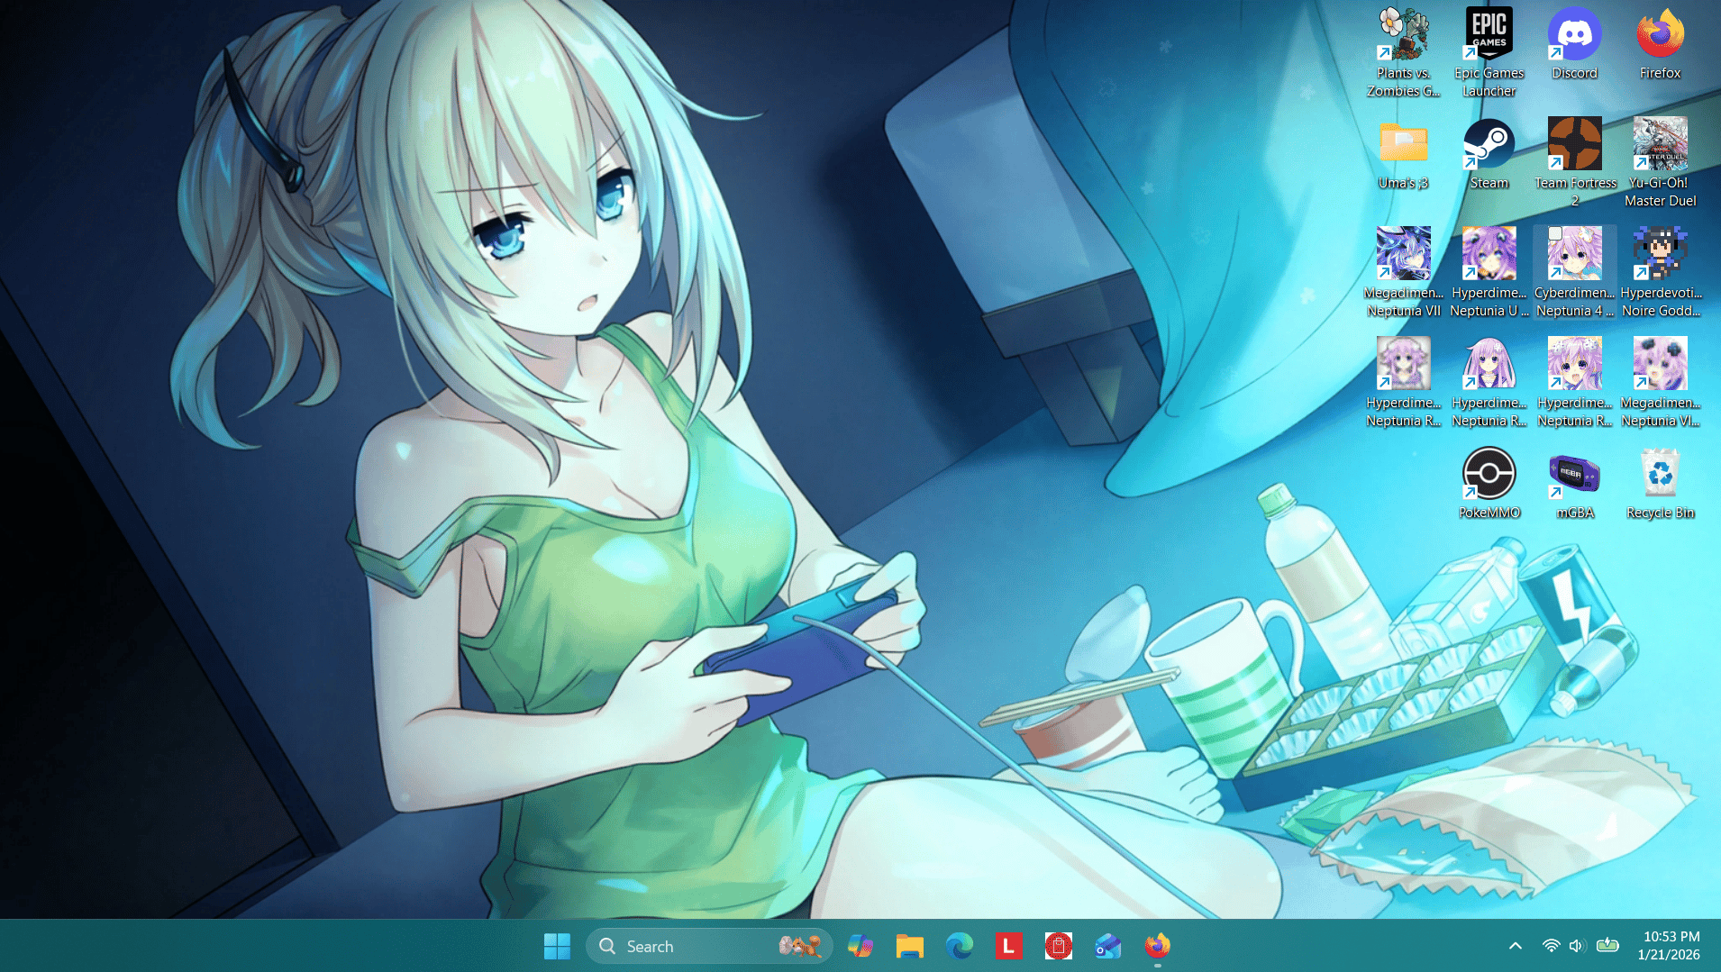Viewport: 1721px width, 972px height.
Task: Select the PokeMMO desktop shortcut
Action: tap(1489, 483)
